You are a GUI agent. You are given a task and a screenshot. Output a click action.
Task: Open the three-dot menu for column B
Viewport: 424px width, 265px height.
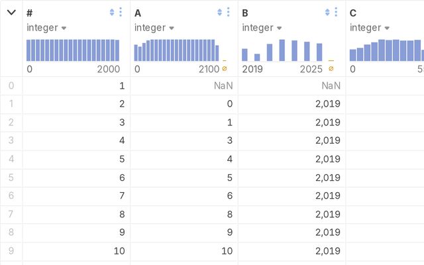(x=336, y=12)
